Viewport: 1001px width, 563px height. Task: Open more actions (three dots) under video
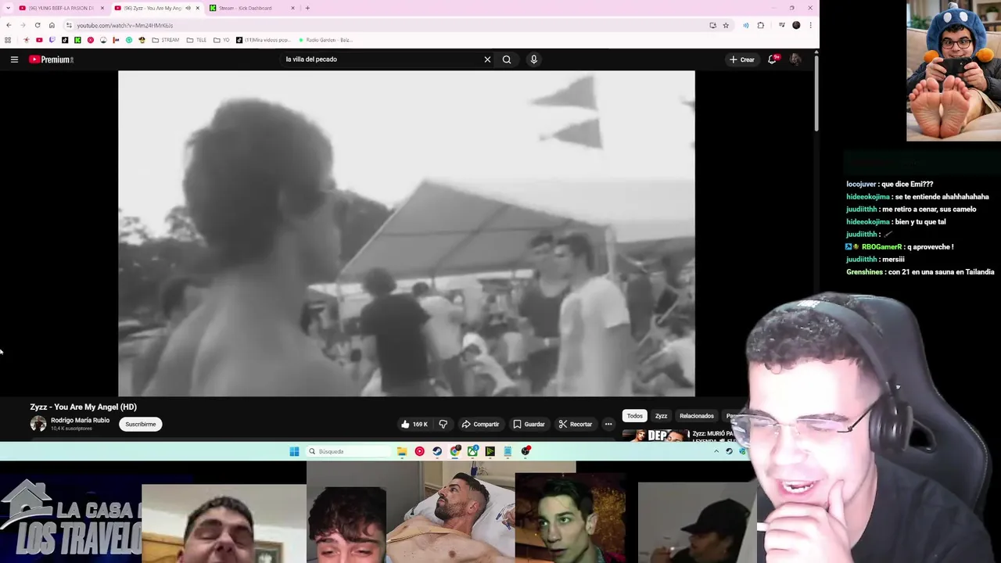[608, 425]
